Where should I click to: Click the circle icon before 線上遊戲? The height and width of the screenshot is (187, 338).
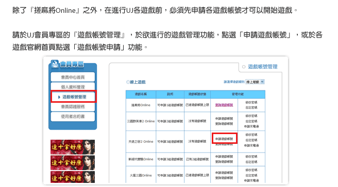click(128, 82)
